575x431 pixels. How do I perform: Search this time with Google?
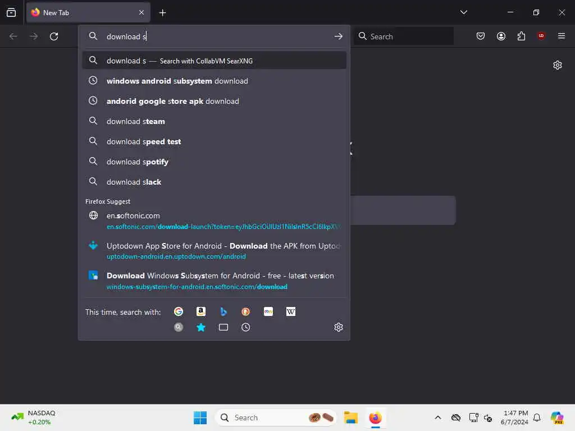[x=179, y=311]
